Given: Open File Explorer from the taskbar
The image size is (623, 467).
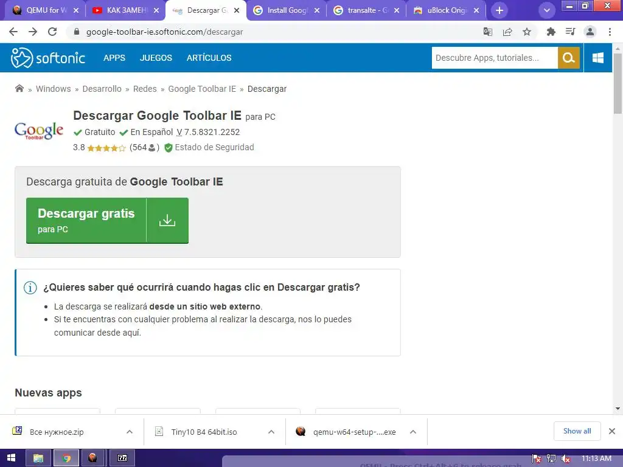Looking at the screenshot, I should coord(38,458).
